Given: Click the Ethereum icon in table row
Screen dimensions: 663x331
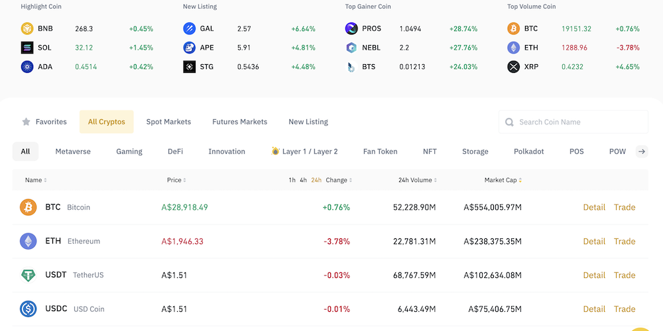Looking at the screenshot, I should click(x=29, y=241).
